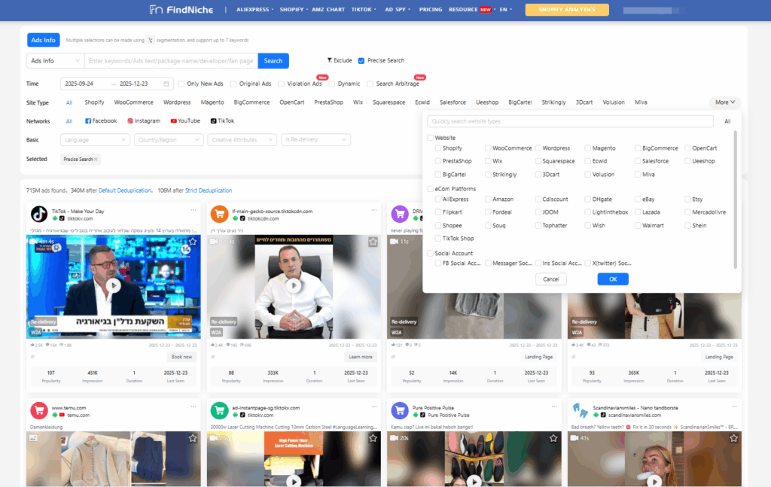
Task: Select the Instagram network filter icon
Action: point(130,120)
